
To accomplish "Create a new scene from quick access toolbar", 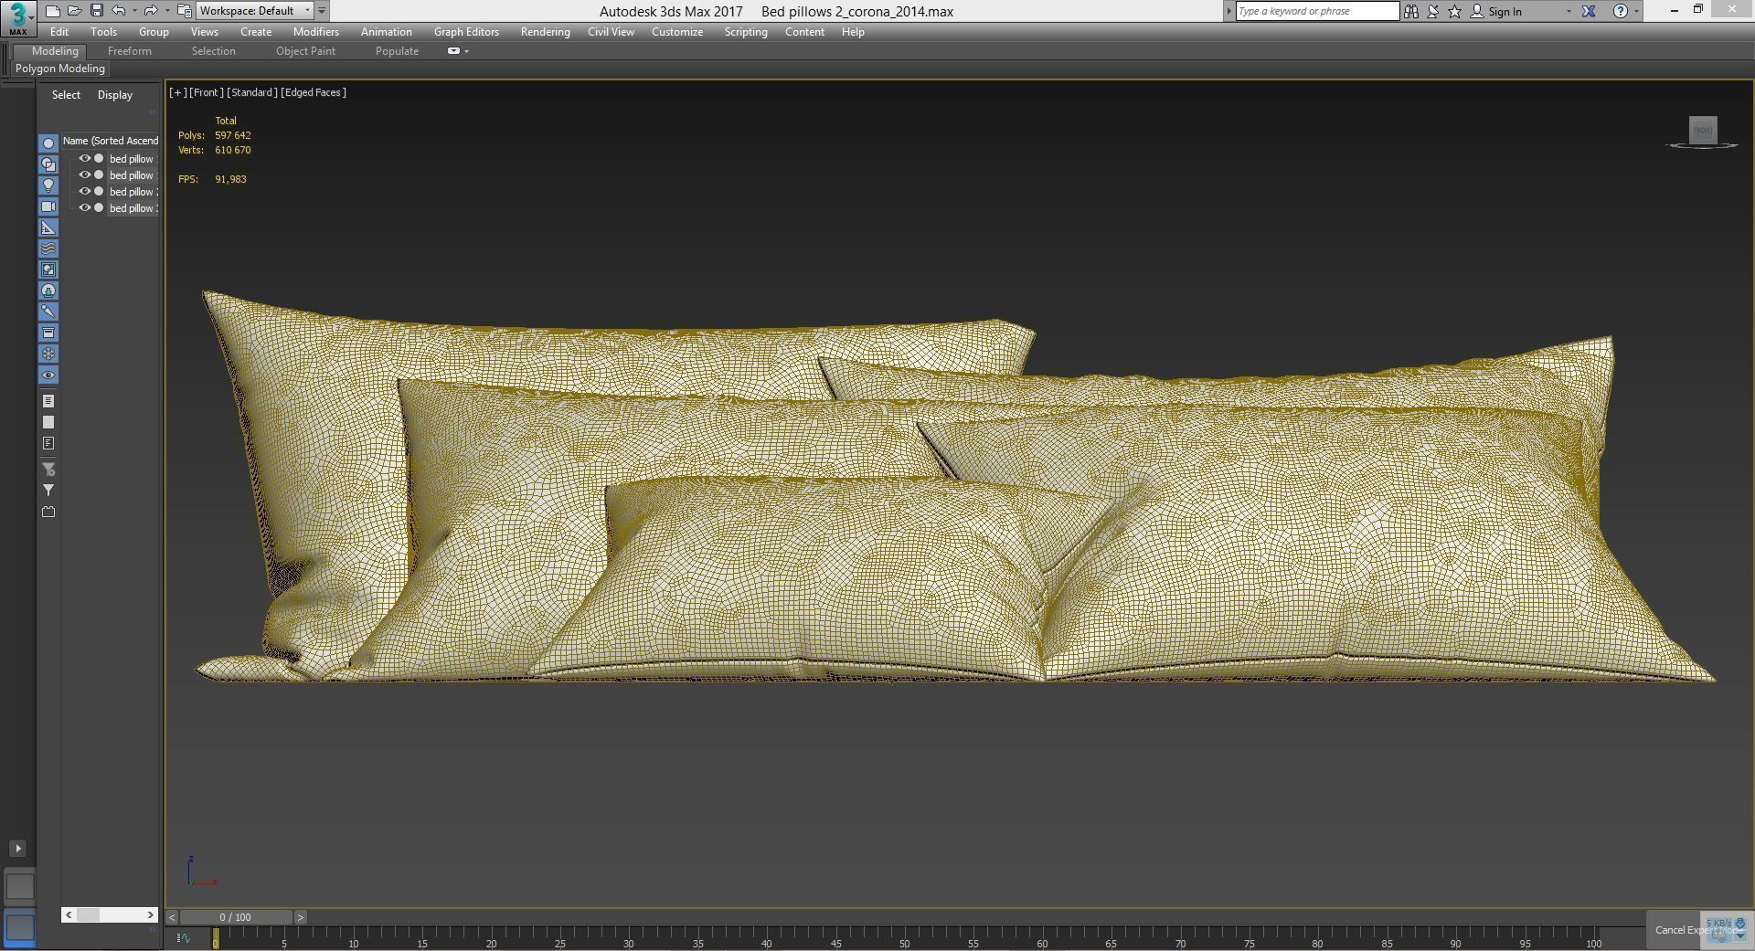I will (x=52, y=11).
